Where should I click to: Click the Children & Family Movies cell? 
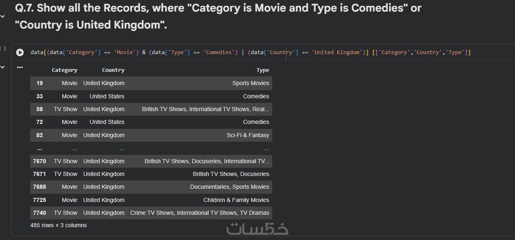tap(236, 200)
